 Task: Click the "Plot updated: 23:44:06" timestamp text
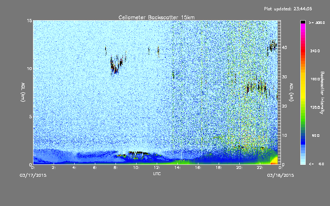[288, 9]
